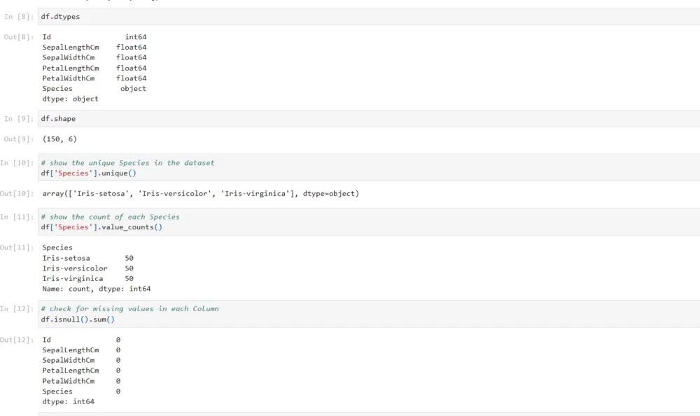Click the Out[10] output prompt
Image resolution: width=700 pixels, height=416 pixels.
click(17, 194)
